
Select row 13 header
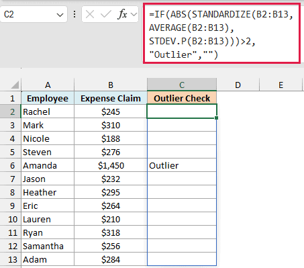click(x=11, y=259)
